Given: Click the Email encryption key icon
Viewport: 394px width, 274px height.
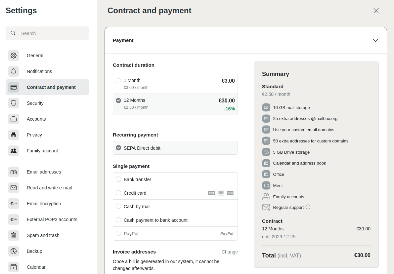Looking at the screenshot, I should [x=14, y=204].
